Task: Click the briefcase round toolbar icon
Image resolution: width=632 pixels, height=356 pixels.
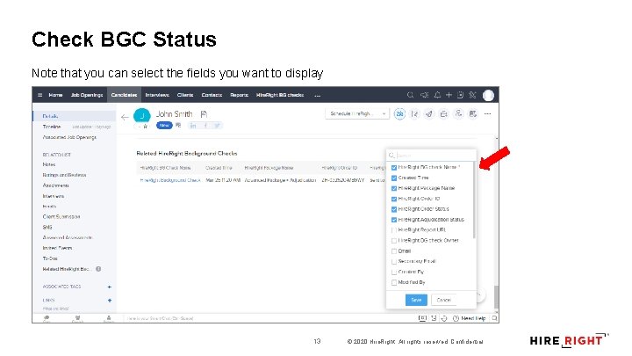Action: click(444, 114)
